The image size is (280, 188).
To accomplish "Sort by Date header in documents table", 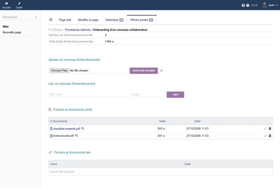I will tap(197, 121).
